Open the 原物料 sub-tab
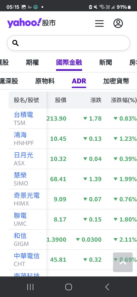This screenshot has width=137, height=297. (45, 81)
